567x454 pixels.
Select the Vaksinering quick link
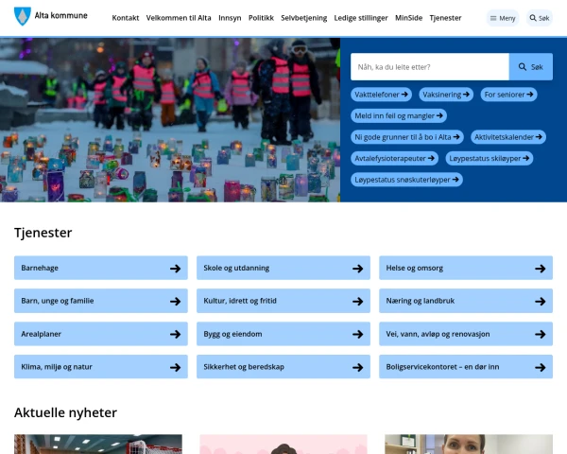[446, 95]
